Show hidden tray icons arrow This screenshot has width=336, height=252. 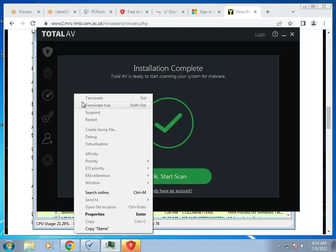pos(279,246)
